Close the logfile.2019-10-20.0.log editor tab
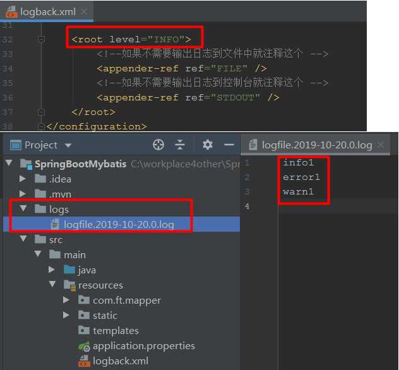This screenshot has height=370, width=399. click(x=381, y=145)
